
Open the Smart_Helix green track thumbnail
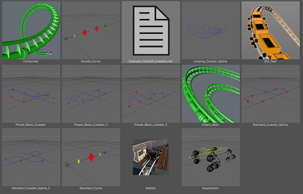coord(211,94)
